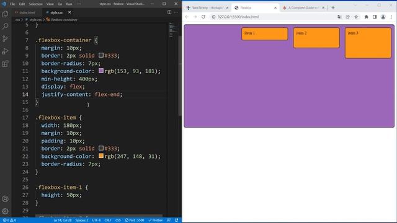Open the Run menu
This screenshot has width=397, height=223.
pyautogui.click(x=69, y=4)
